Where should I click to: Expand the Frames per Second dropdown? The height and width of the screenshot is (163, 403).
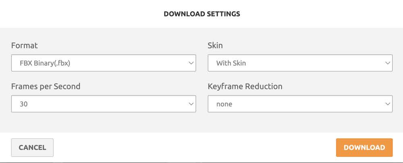[104, 104]
